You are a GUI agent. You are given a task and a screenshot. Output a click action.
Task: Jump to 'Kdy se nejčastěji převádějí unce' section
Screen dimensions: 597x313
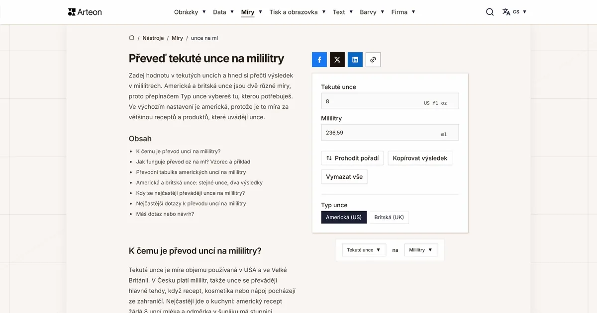coord(191,193)
